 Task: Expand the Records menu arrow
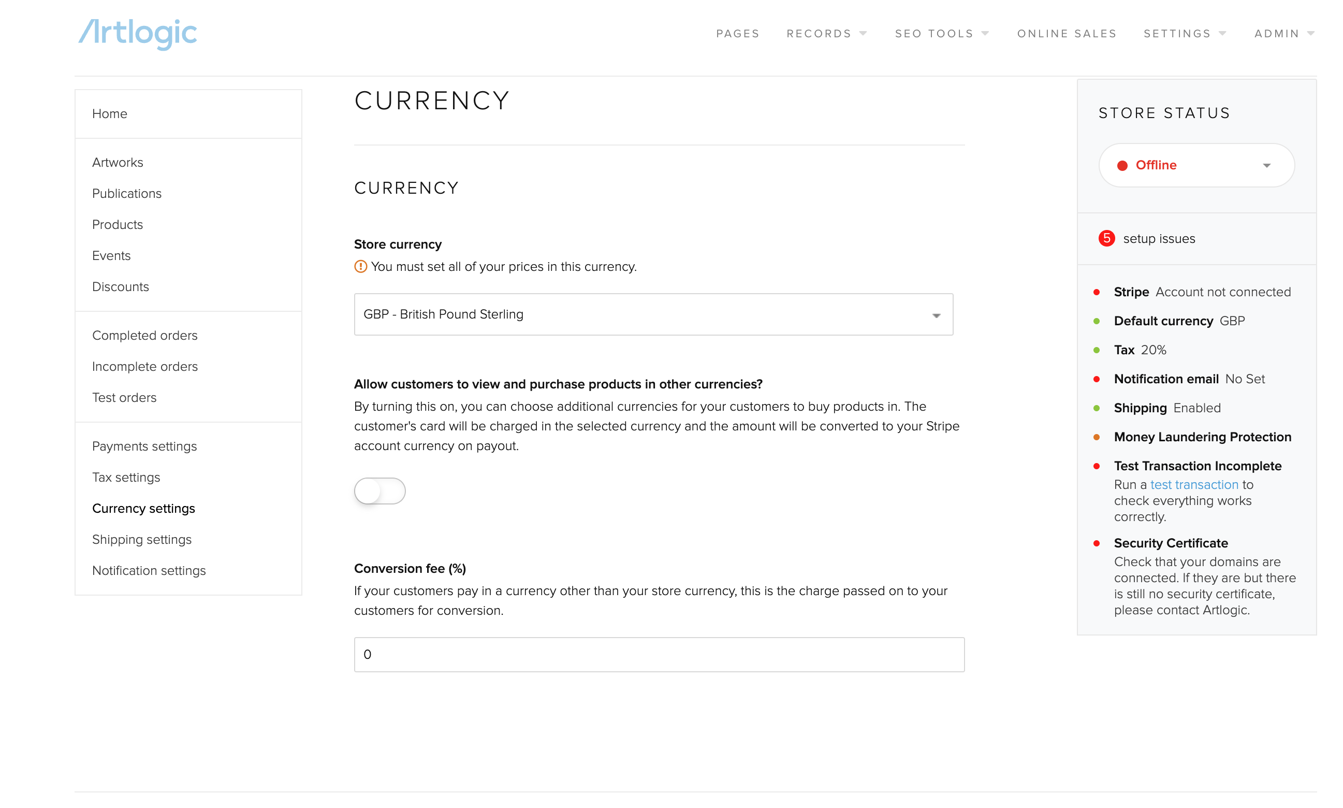point(863,34)
